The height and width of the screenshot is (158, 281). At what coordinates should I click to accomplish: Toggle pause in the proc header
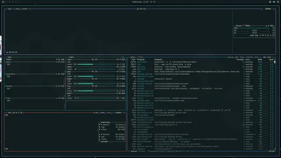pos(231,57)
